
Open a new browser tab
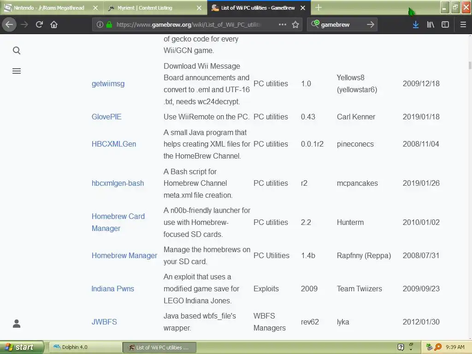[x=319, y=7]
